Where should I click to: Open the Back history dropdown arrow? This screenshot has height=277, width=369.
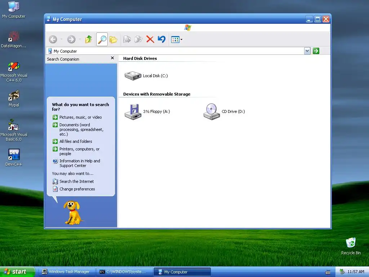pos(61,39)
